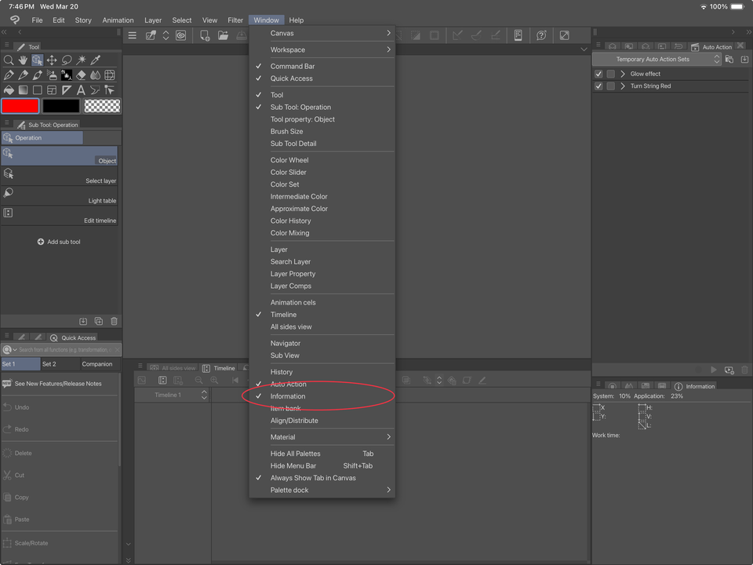Choose Hide All Palettes
The height and width of the screenshot is (565, 753).
[322, 454]
